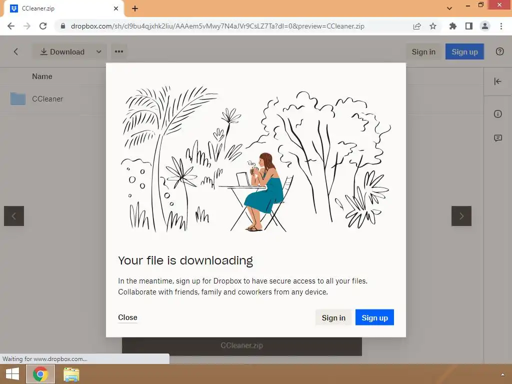Go to previous file preview arrow

click(14, 216)
